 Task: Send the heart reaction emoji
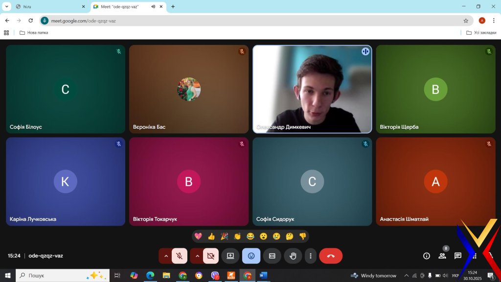[198, 236]
